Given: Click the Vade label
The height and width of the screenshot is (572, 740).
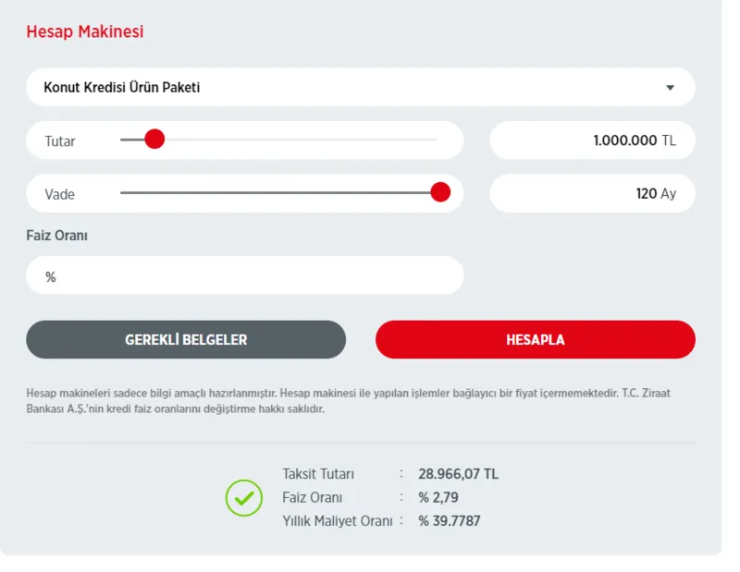Looking at the screenshot, I should click(x=60, y=194).
